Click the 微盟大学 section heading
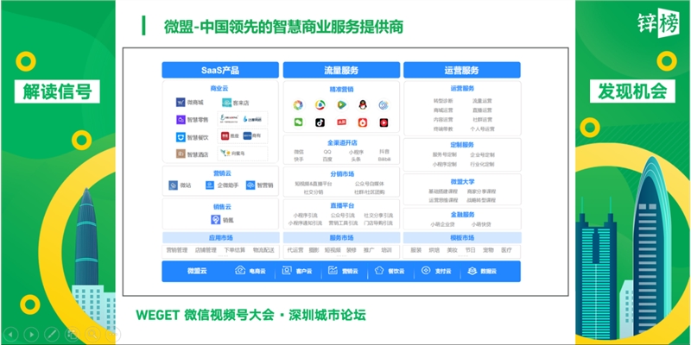This screenshot has width=691, height=345. click(462, 181)
